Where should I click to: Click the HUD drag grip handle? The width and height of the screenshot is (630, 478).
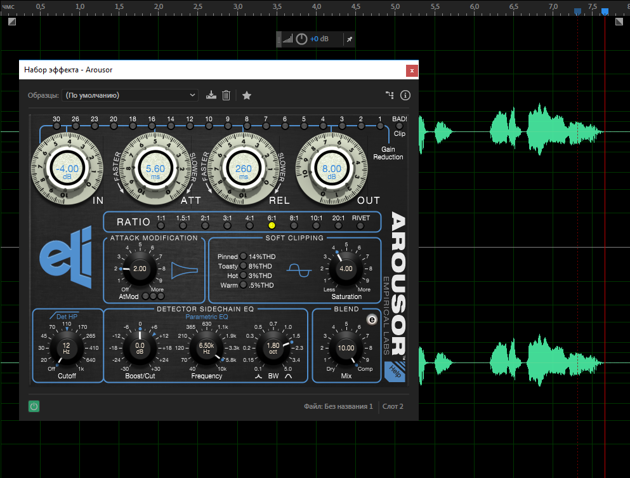coord(279,39)
